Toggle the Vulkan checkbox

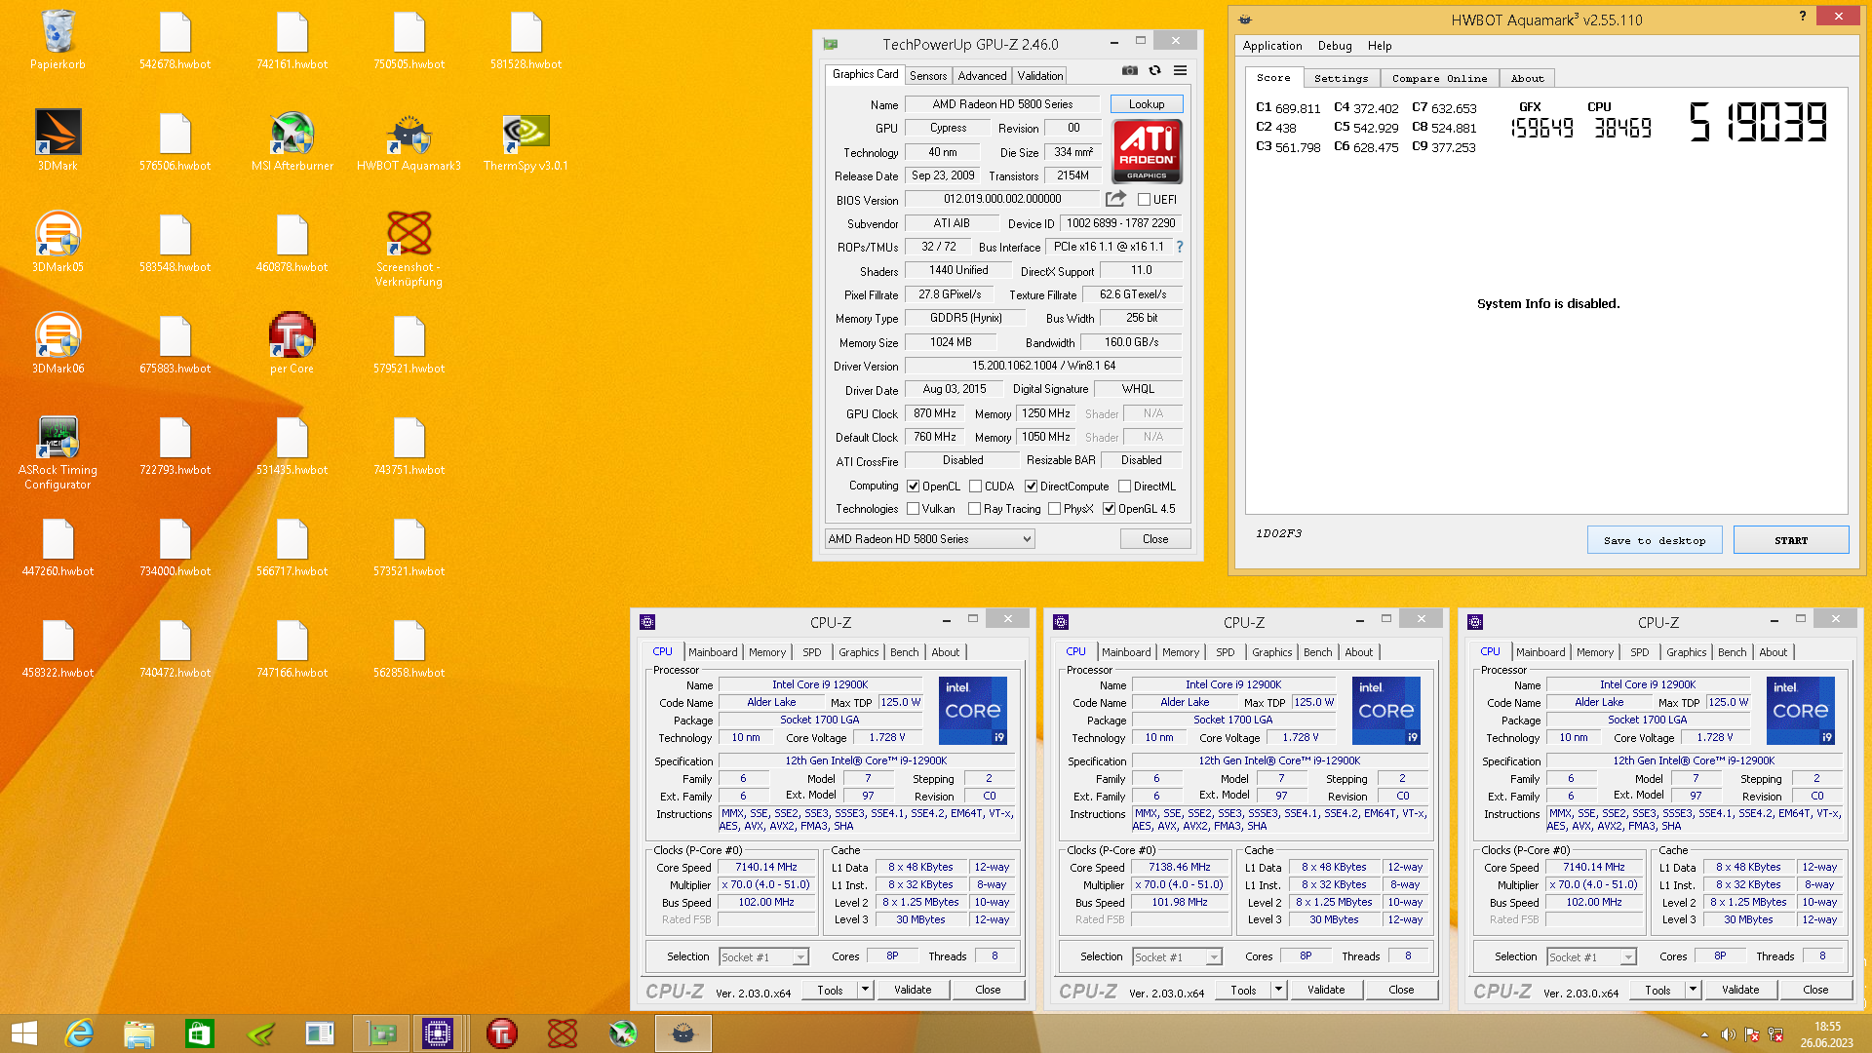pyautogui.click(x=914, y=509)
